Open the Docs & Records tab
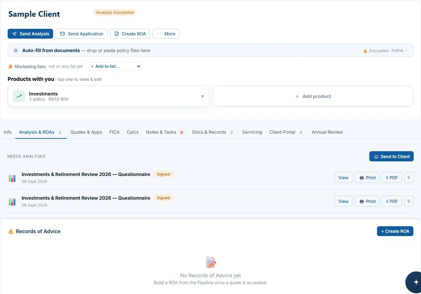This screenshot has width=421, height=294. pyautogui.click(x=213, y=132)
